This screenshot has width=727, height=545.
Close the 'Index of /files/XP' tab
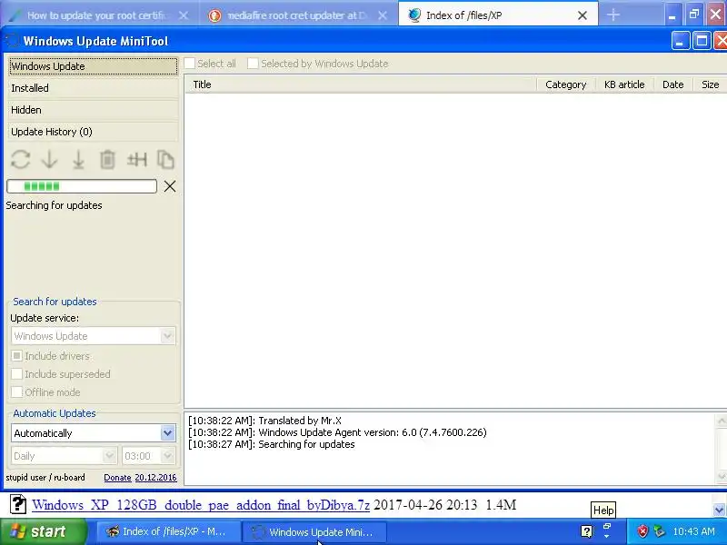[583, 15]
